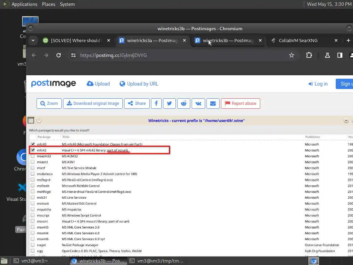The width and height of the screenshot is (353, 265).
Task: Open Chromium icon in the system tray
Action: pyautogui.click(x=314, y=261)
